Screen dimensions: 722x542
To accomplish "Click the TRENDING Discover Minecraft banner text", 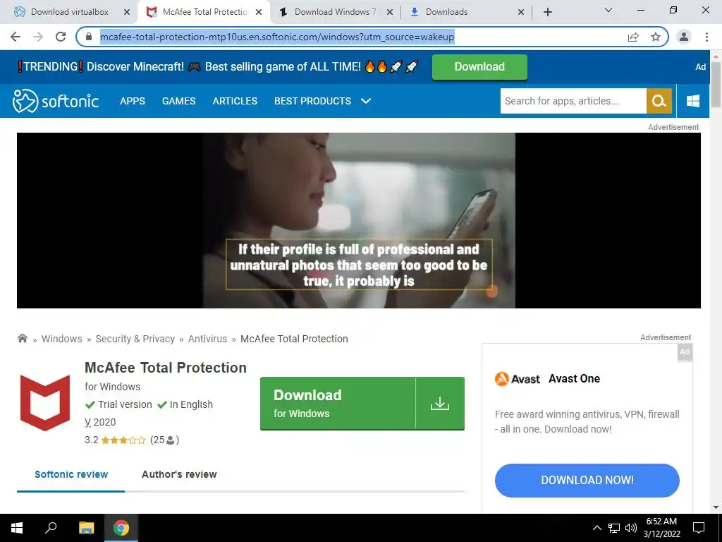I will [x=217, y=67].
